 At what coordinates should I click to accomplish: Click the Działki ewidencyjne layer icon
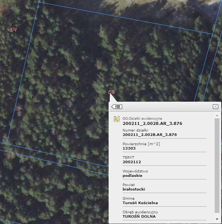117,119
